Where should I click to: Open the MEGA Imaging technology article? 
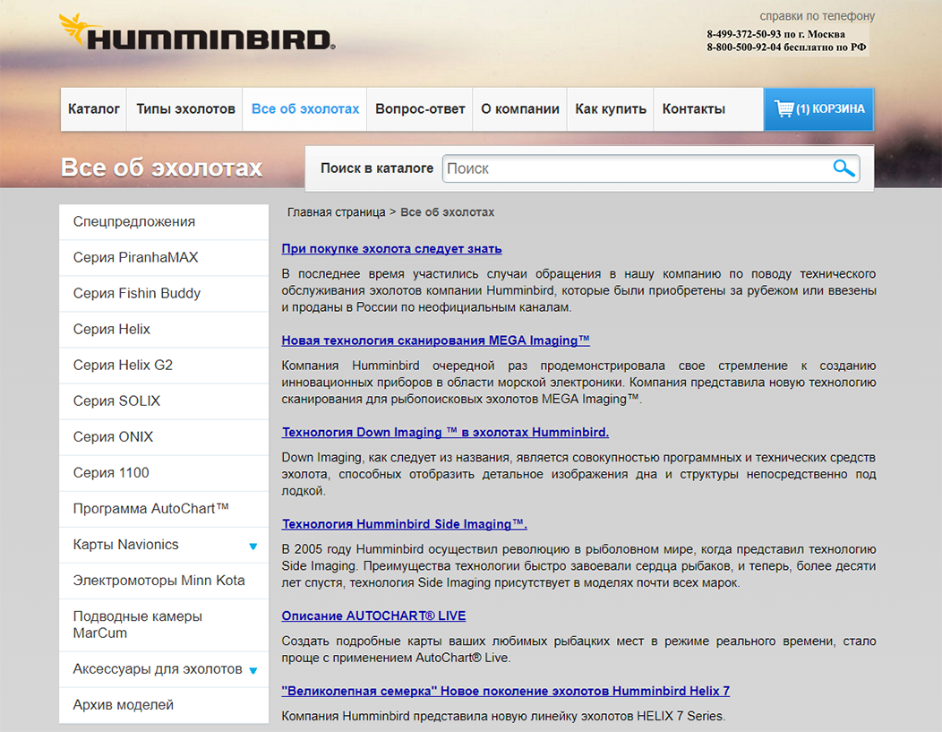point(435,340)
